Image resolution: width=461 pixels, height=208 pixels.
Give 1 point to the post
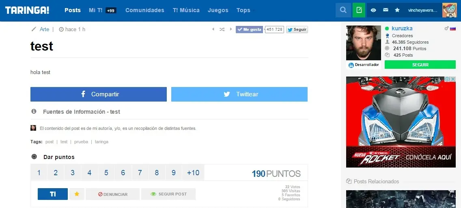point(39,172)
